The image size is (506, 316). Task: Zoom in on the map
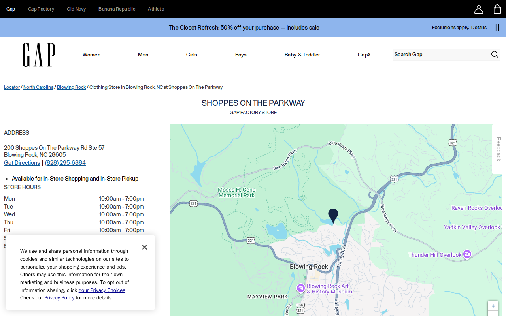[x=493, y=306]
